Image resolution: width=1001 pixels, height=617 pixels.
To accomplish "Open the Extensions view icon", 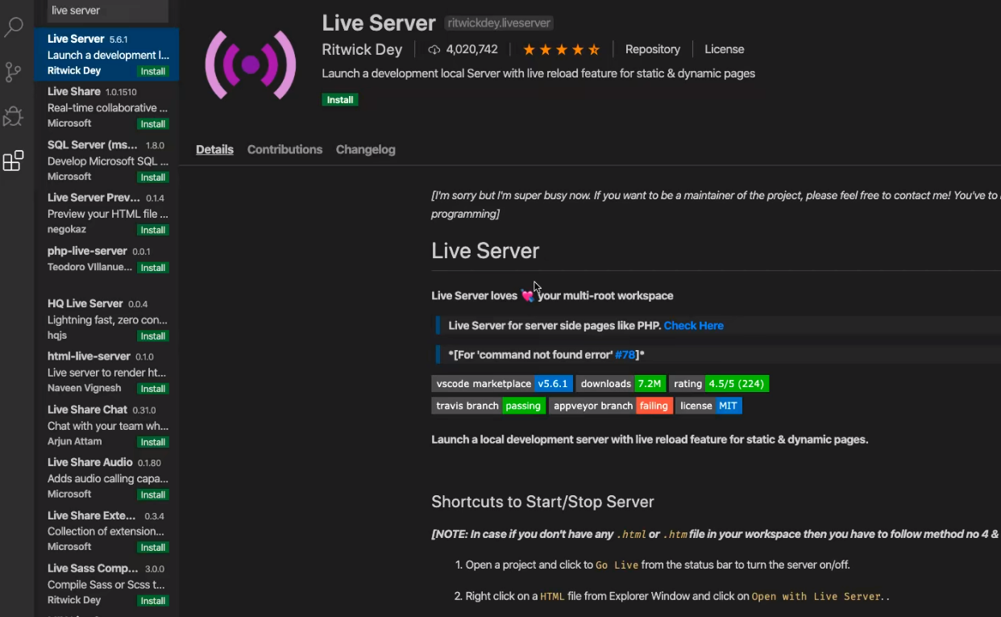I will (14, 161).
